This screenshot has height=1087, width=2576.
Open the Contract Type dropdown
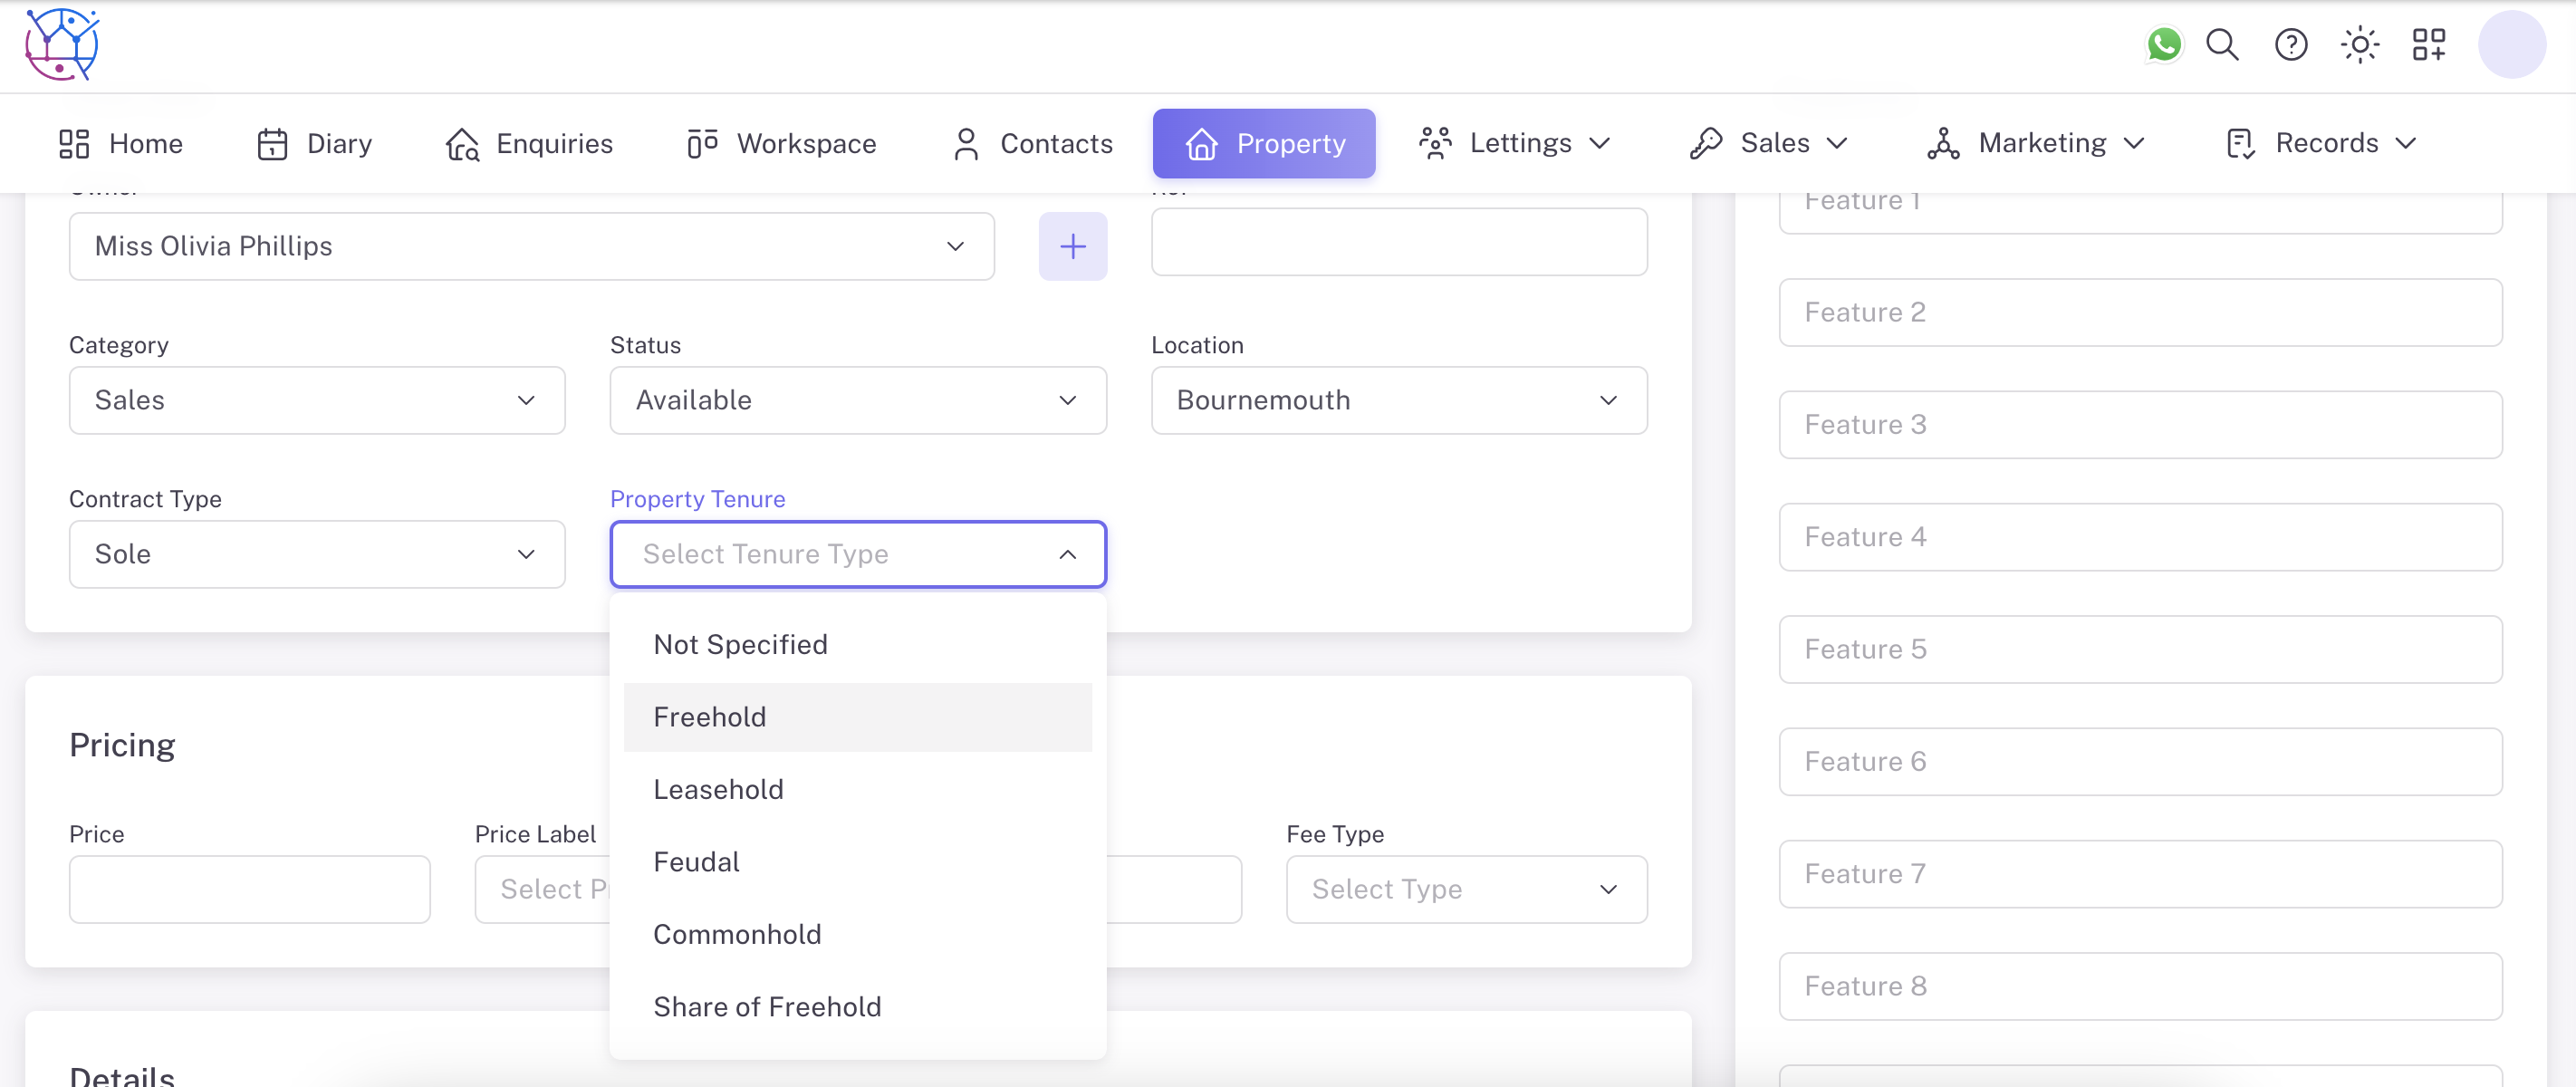(316, 554)
